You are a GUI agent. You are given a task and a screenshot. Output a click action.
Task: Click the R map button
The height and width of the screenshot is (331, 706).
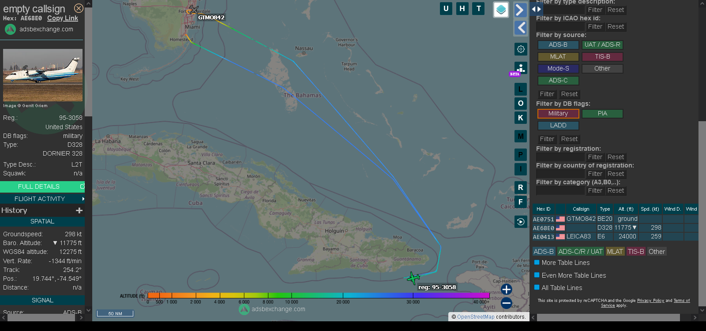pyautogui.click(x=521, y=187)
